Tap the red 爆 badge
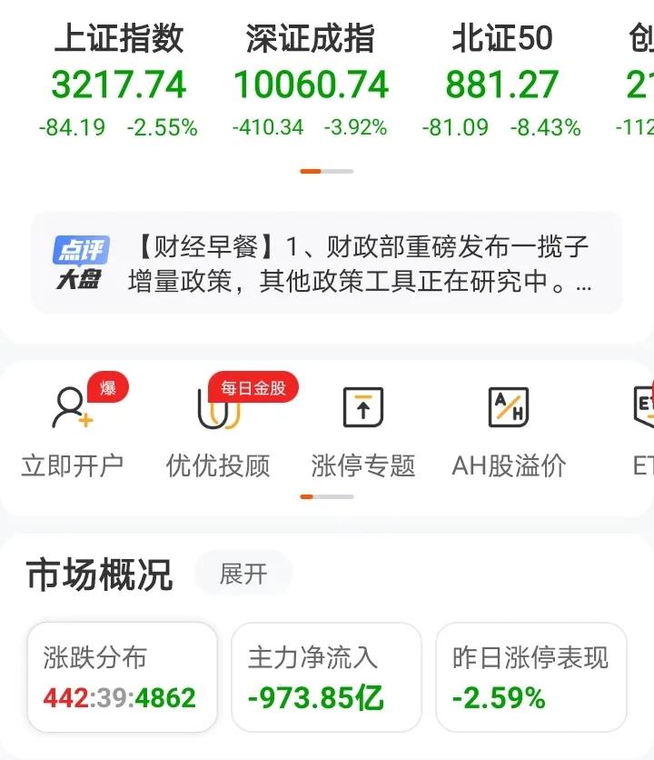The width and height of the screenshot is (654, 760). [x=108, y=388]
